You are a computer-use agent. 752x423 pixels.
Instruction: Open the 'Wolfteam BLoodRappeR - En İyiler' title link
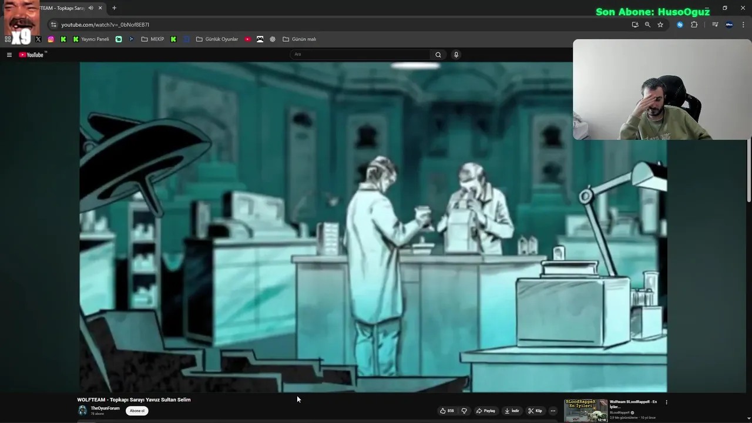point(633,404)
